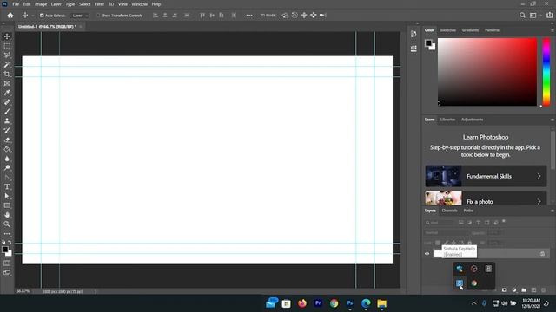The image size is (556, 312).
Task: Click foreground color swatch in Color panel
Action: point(428,43)
